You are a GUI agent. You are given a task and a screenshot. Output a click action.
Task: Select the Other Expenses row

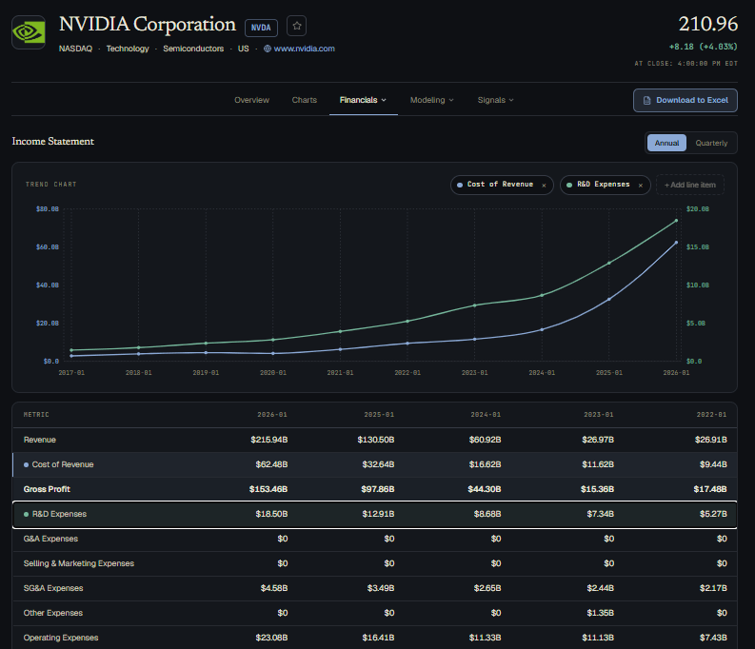point(374,613)
